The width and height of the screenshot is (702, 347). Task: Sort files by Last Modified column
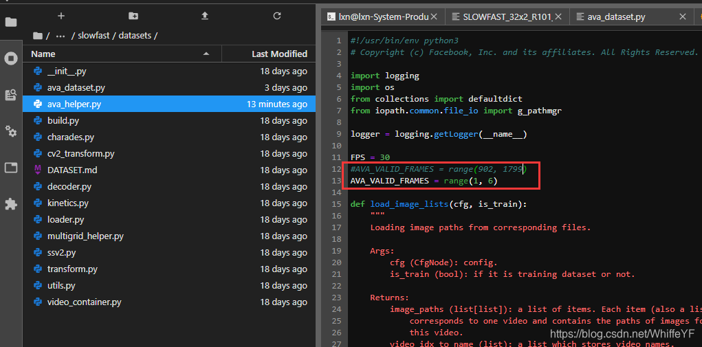point(269,54)
